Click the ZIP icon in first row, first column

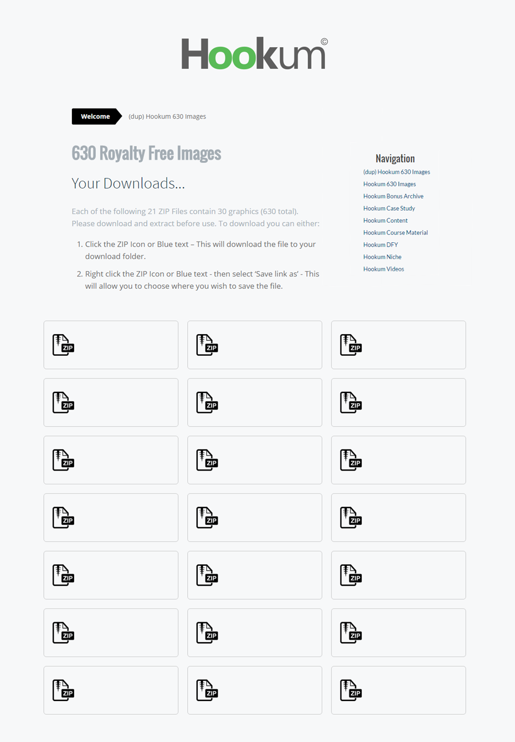click(63, 345)
